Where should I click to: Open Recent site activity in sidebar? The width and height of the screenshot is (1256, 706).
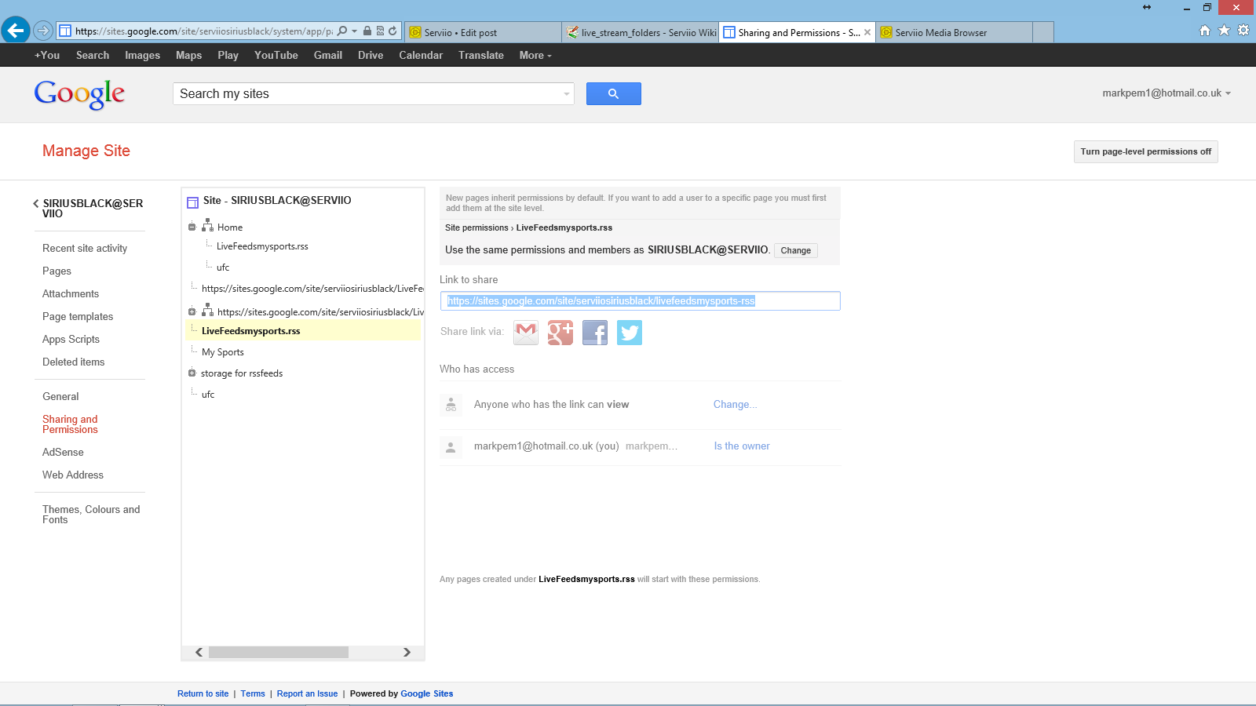point(85,248)
